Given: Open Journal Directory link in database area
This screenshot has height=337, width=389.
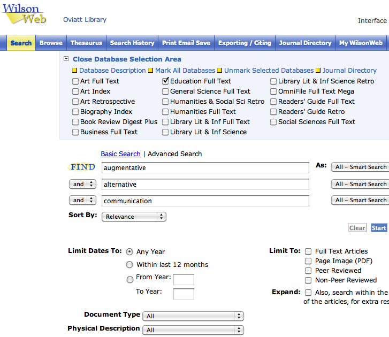Looking at the screenshot, I should pyautogui.click(x=349, y=71).
